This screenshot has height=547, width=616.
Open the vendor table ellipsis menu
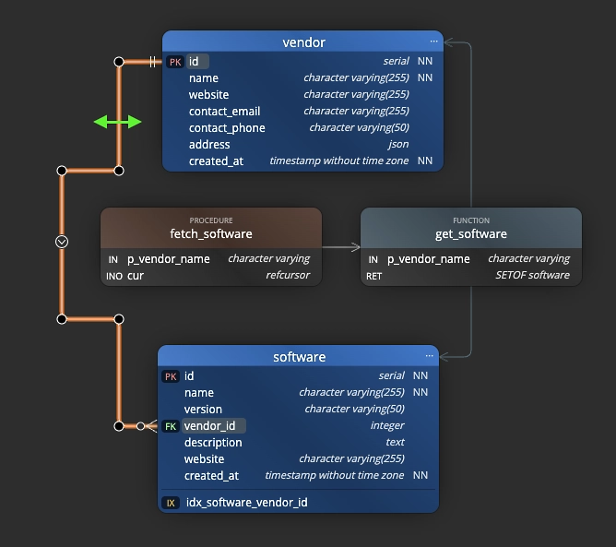coord(433,42)
